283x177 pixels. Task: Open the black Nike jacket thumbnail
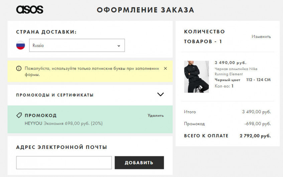pos(196,77)
